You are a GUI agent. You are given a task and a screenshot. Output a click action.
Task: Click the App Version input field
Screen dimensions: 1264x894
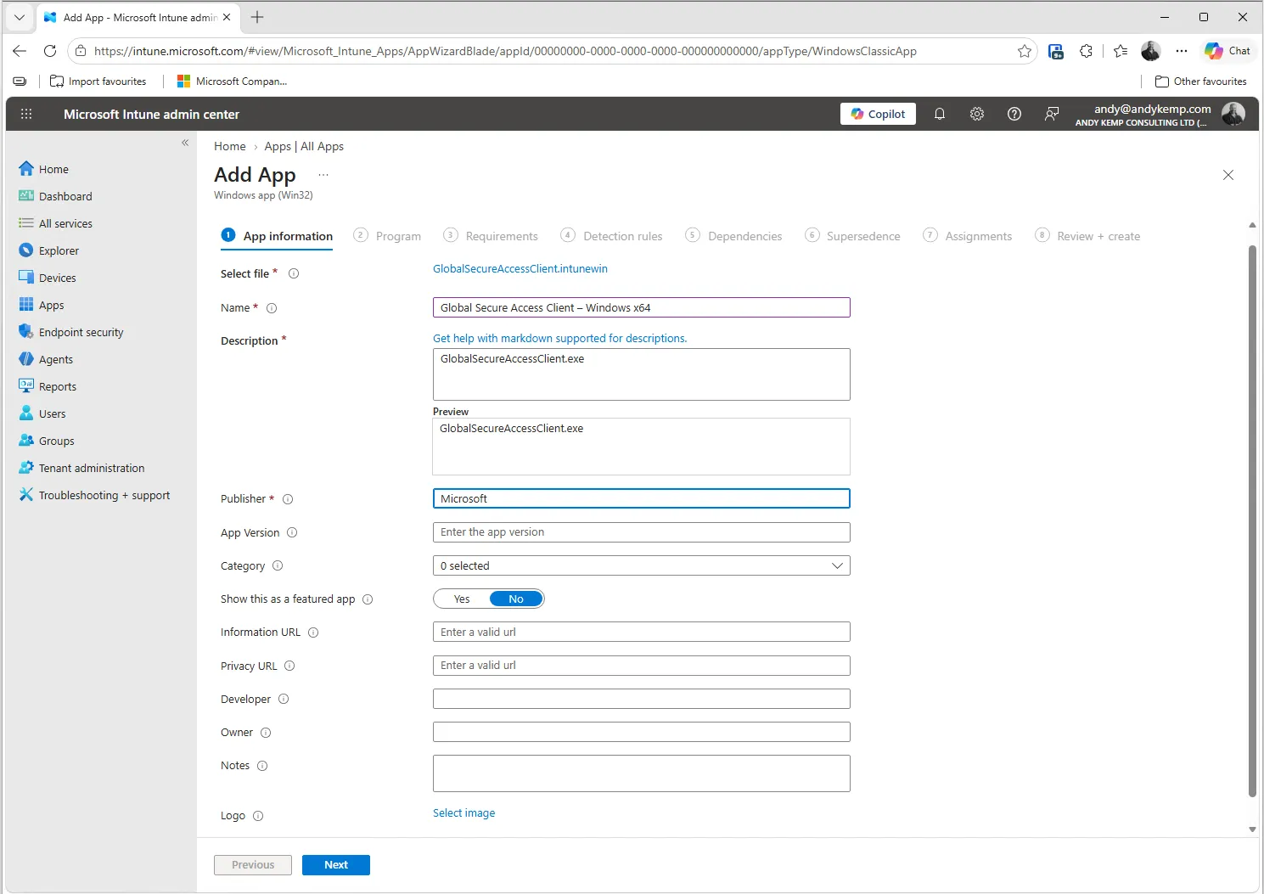[x=642, y=532]
